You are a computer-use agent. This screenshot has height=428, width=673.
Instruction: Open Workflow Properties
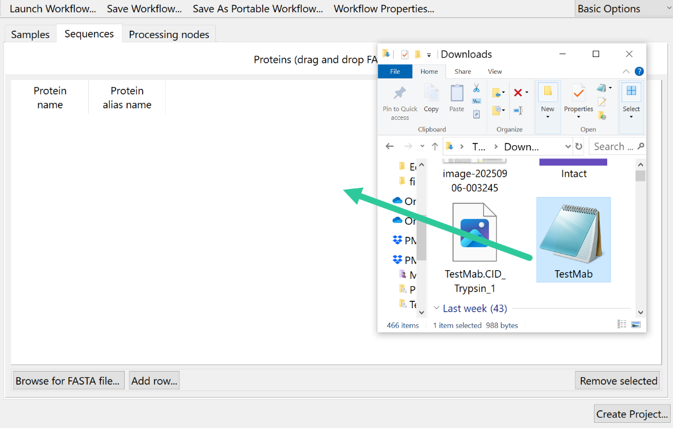click(x=384, y=9)
